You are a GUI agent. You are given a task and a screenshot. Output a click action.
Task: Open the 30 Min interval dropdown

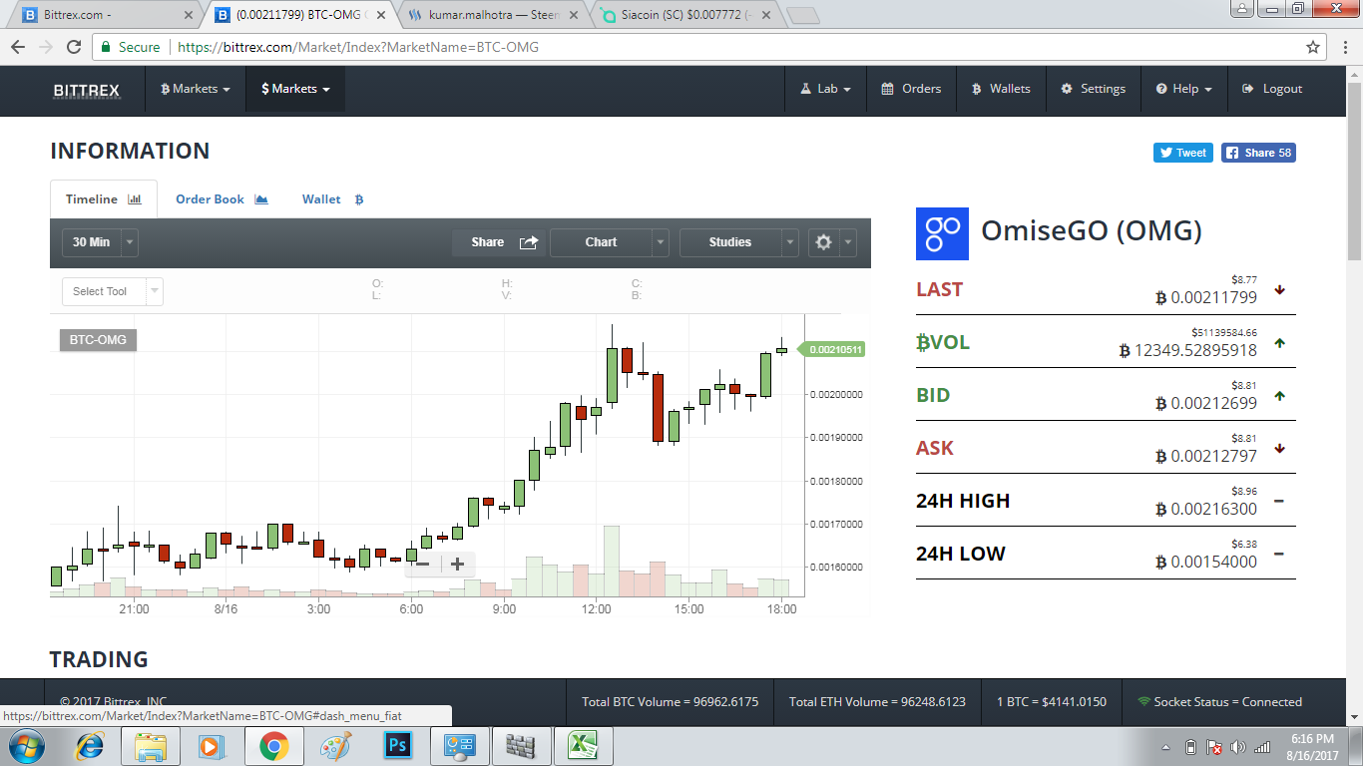[x=100, y=242]
